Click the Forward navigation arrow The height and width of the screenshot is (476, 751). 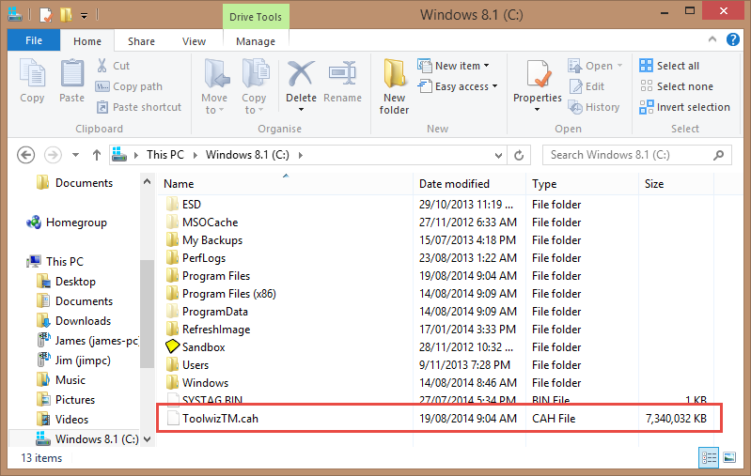[53, 155]
